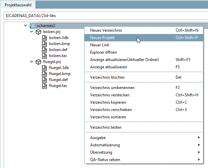Collapse the scharnier2 directory node
208x168 pixels.
pos(26,26)
